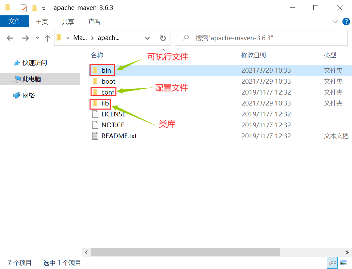Screen dimensions: 352x269
Task: Select 快速访问 in navigation pane
Action: [x=35, y=63]
